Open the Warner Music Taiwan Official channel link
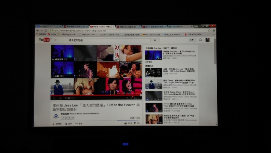The width and height of the screenshot is (271, 153). click(79, 114)
